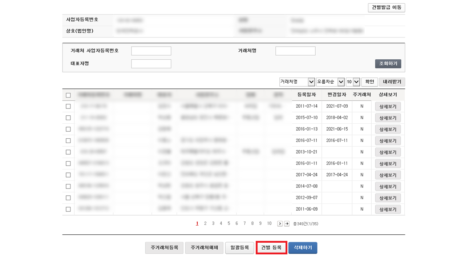Viewport: 465px width, 262px height.
Task: Click the 총349건(1/35) total count text
Action: tap(306, 224)
